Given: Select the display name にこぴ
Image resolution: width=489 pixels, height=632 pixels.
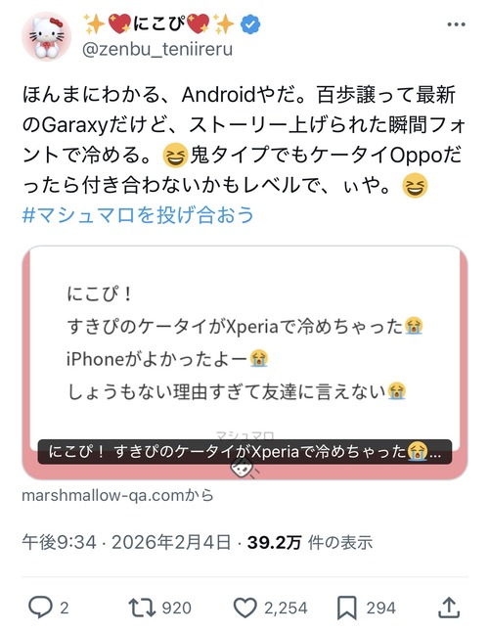Looking at the screenshot, I should 158,23.
